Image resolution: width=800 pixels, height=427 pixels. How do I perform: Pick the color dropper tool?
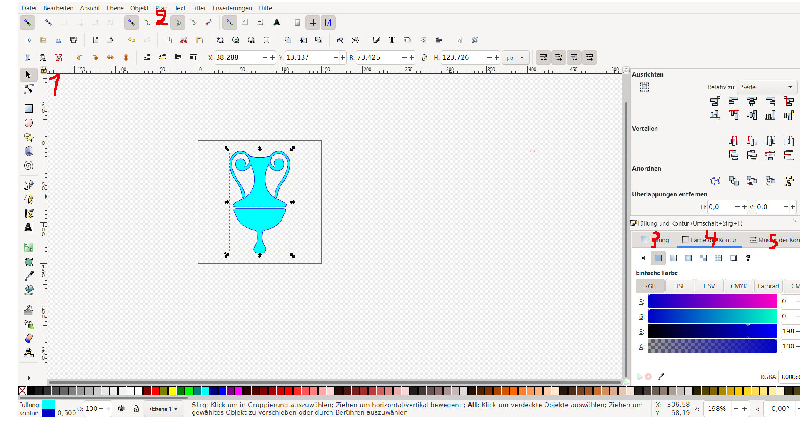[x=29, y=276]
